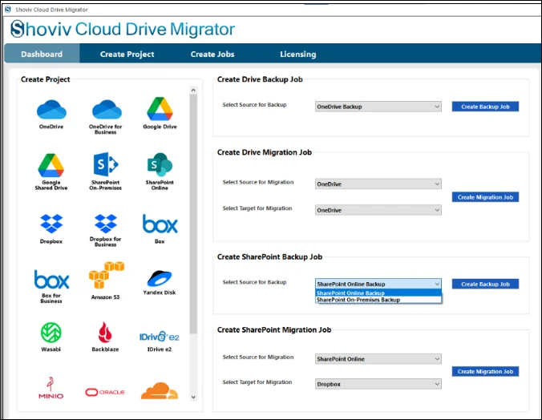Select SharePoint Online icon
The height and width of the screenshot is (420, 542).
tap(160, 164)
